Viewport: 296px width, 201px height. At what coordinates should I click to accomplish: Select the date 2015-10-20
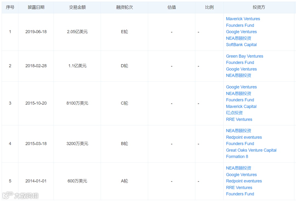click(36, 103)
